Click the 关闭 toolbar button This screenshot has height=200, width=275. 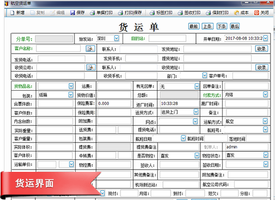click(x=262, y=13)
